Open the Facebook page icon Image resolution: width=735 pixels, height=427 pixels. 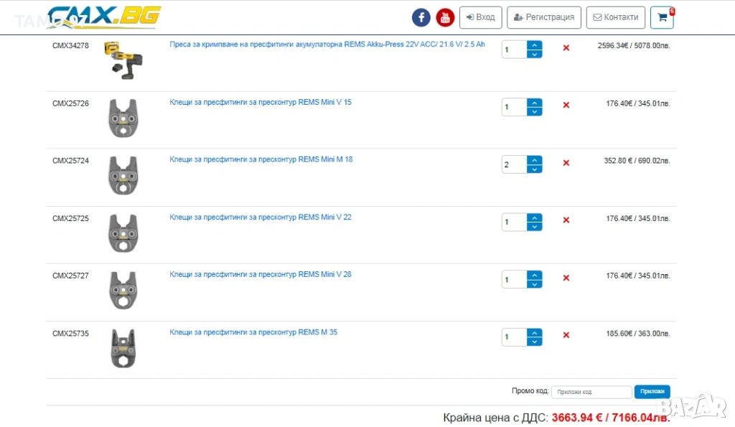(x=421, y=17)
